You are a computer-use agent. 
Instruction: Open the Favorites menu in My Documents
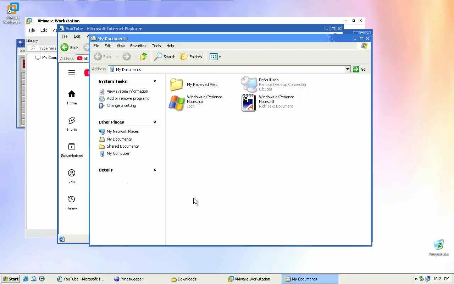[138, 46]
